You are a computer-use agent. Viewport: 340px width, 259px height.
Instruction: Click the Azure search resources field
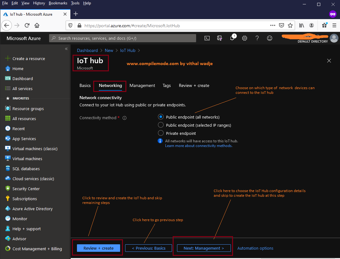click(122, 38)
